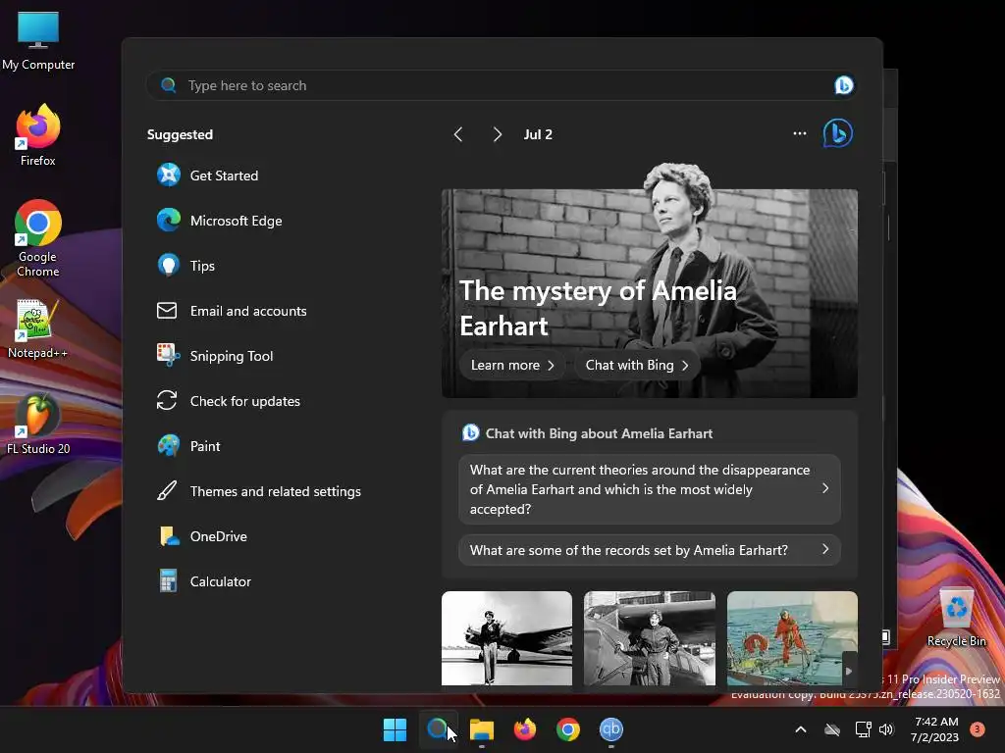1005x753 pixels.
Task: Launch Snipping Tool
Action: (x=215, y=356)
